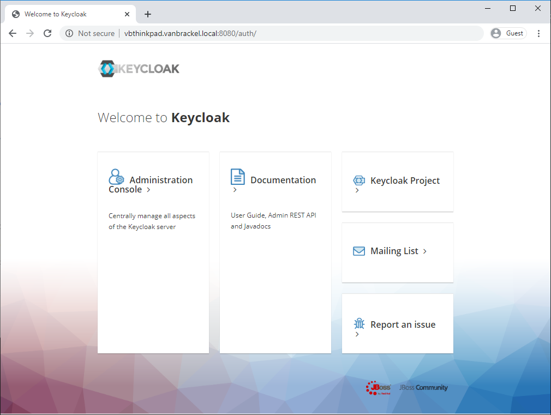Click the Not secure info icon
The width and height of the screenshot is (551, 415).
[69, 33]
